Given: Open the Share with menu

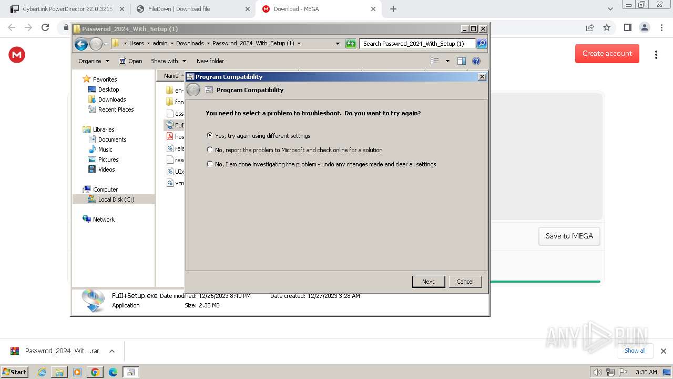Looking at the screenshot, I should coord(168,61).
